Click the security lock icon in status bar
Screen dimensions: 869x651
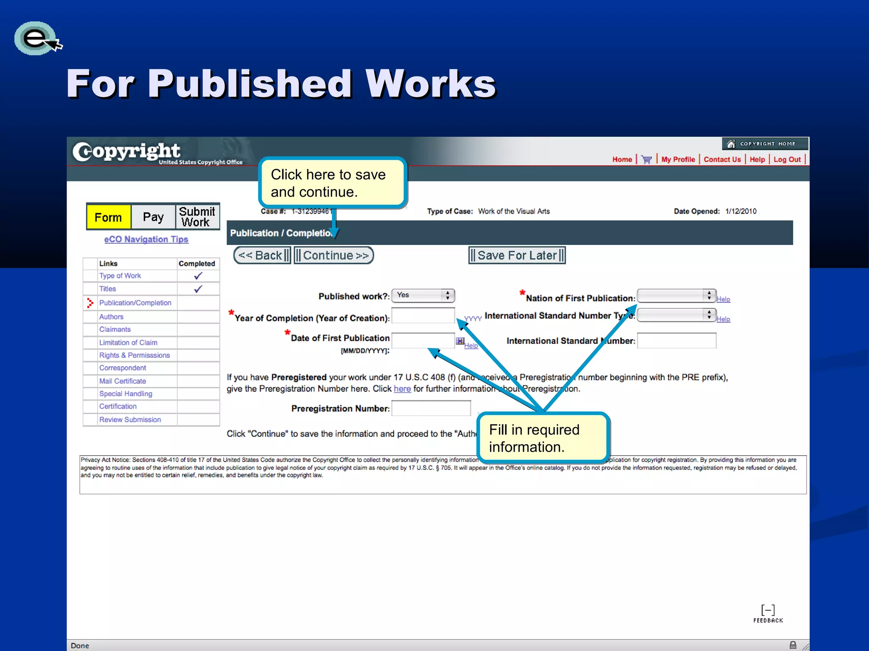point(793,645)
